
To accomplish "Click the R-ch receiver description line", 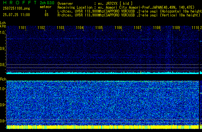I will click(x=129, y=15).
